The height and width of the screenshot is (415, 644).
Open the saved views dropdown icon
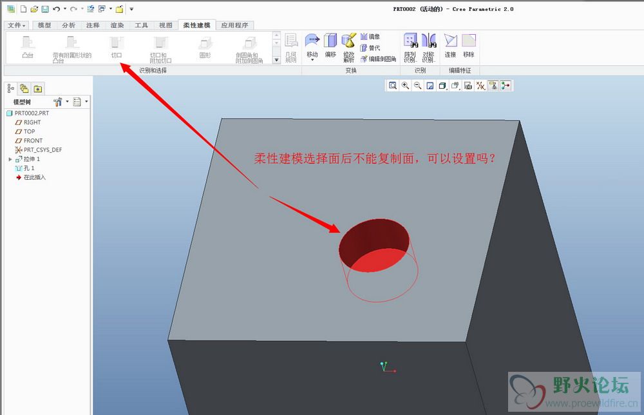click(455, 86)
